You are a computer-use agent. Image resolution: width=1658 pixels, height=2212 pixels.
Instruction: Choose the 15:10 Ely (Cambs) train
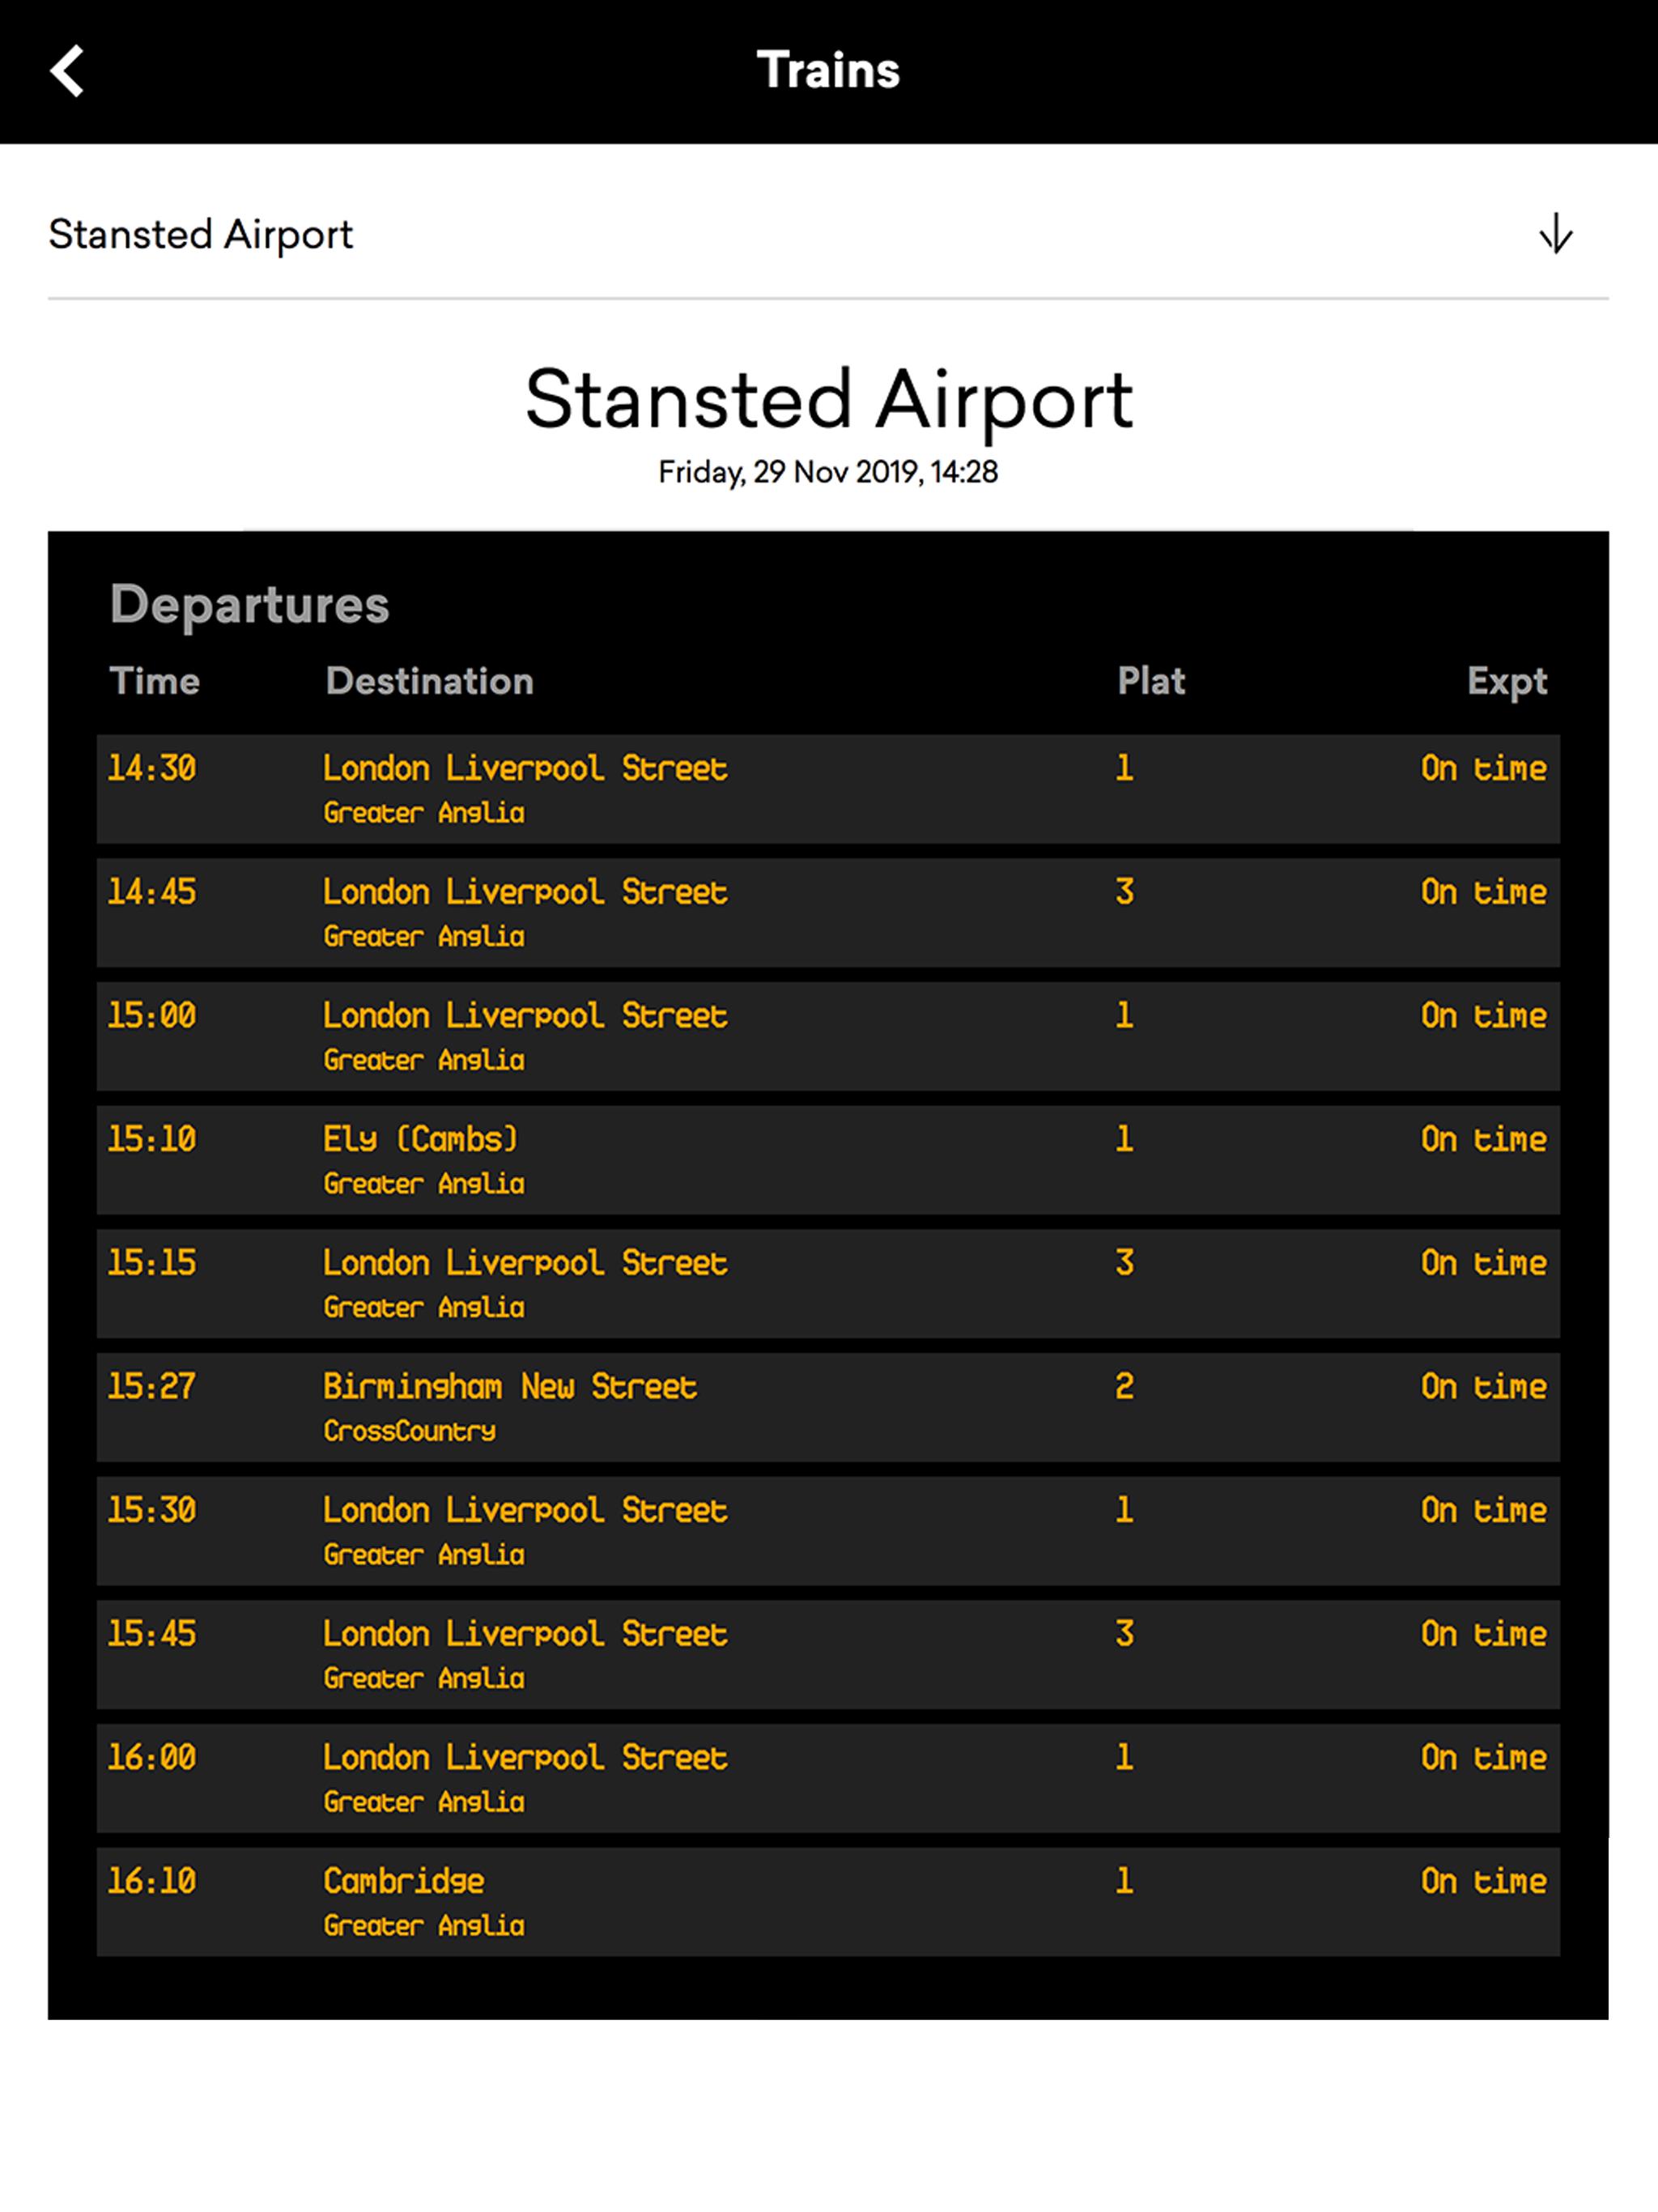pyautogui.click(x=827, y=1159)
